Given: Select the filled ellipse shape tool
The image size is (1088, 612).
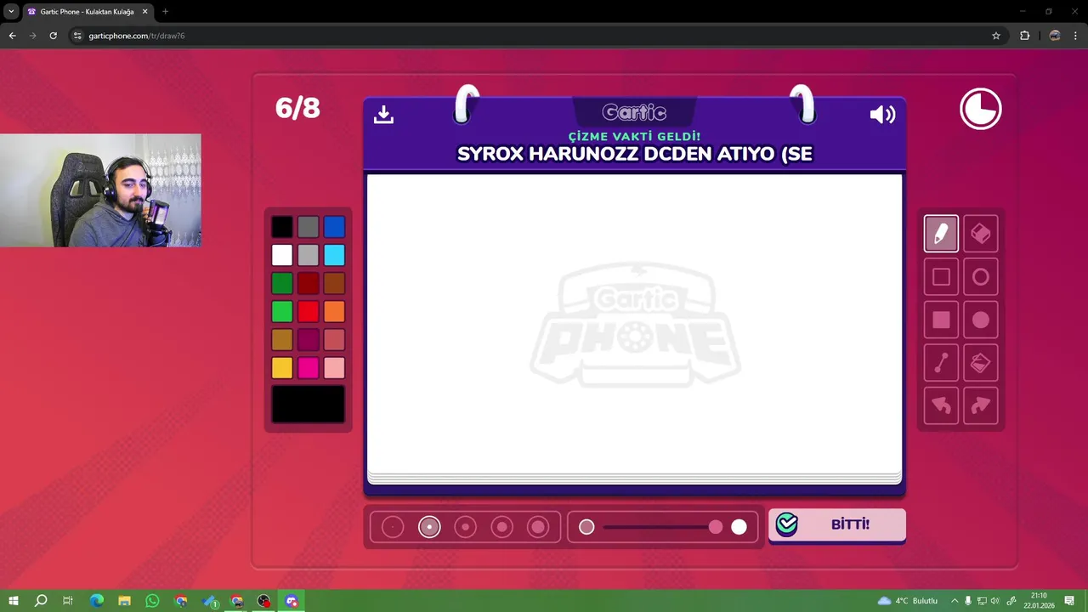Looking at the screenshot, I should click(x=981, y=320).
